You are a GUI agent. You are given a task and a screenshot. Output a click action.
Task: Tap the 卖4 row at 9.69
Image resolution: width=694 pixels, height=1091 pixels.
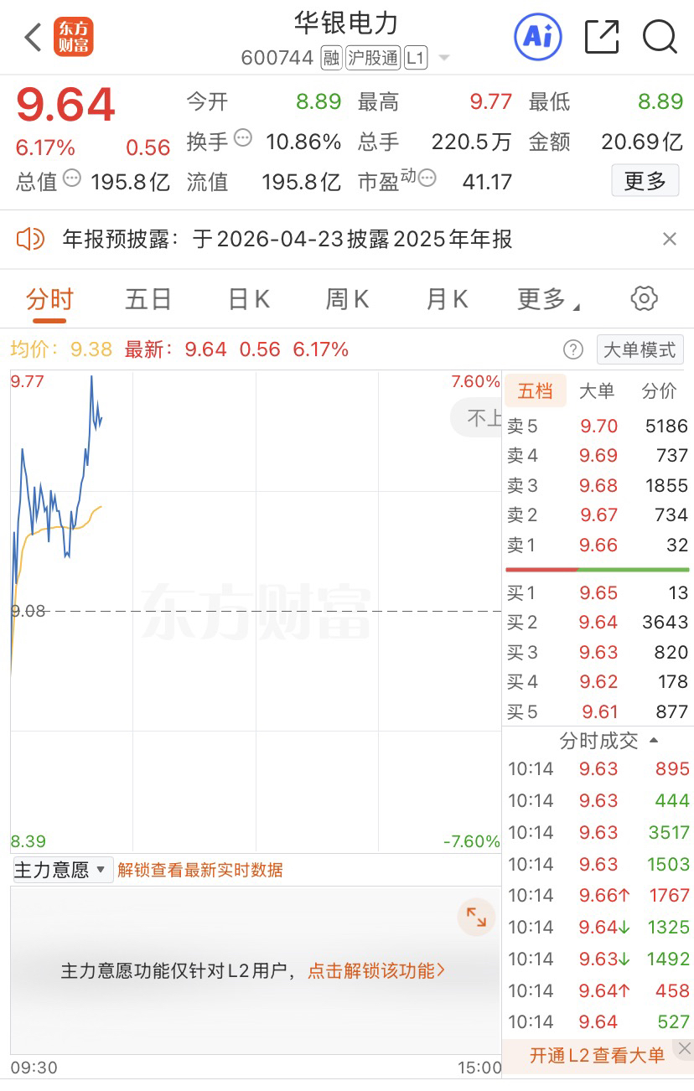[x=597, y=456]
